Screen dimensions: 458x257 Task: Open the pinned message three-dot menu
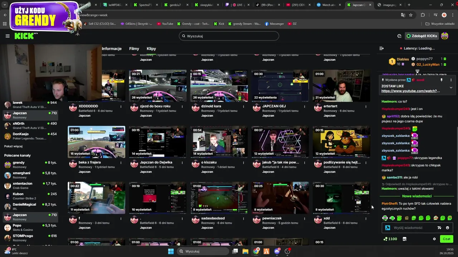click(x=451, y=80)
